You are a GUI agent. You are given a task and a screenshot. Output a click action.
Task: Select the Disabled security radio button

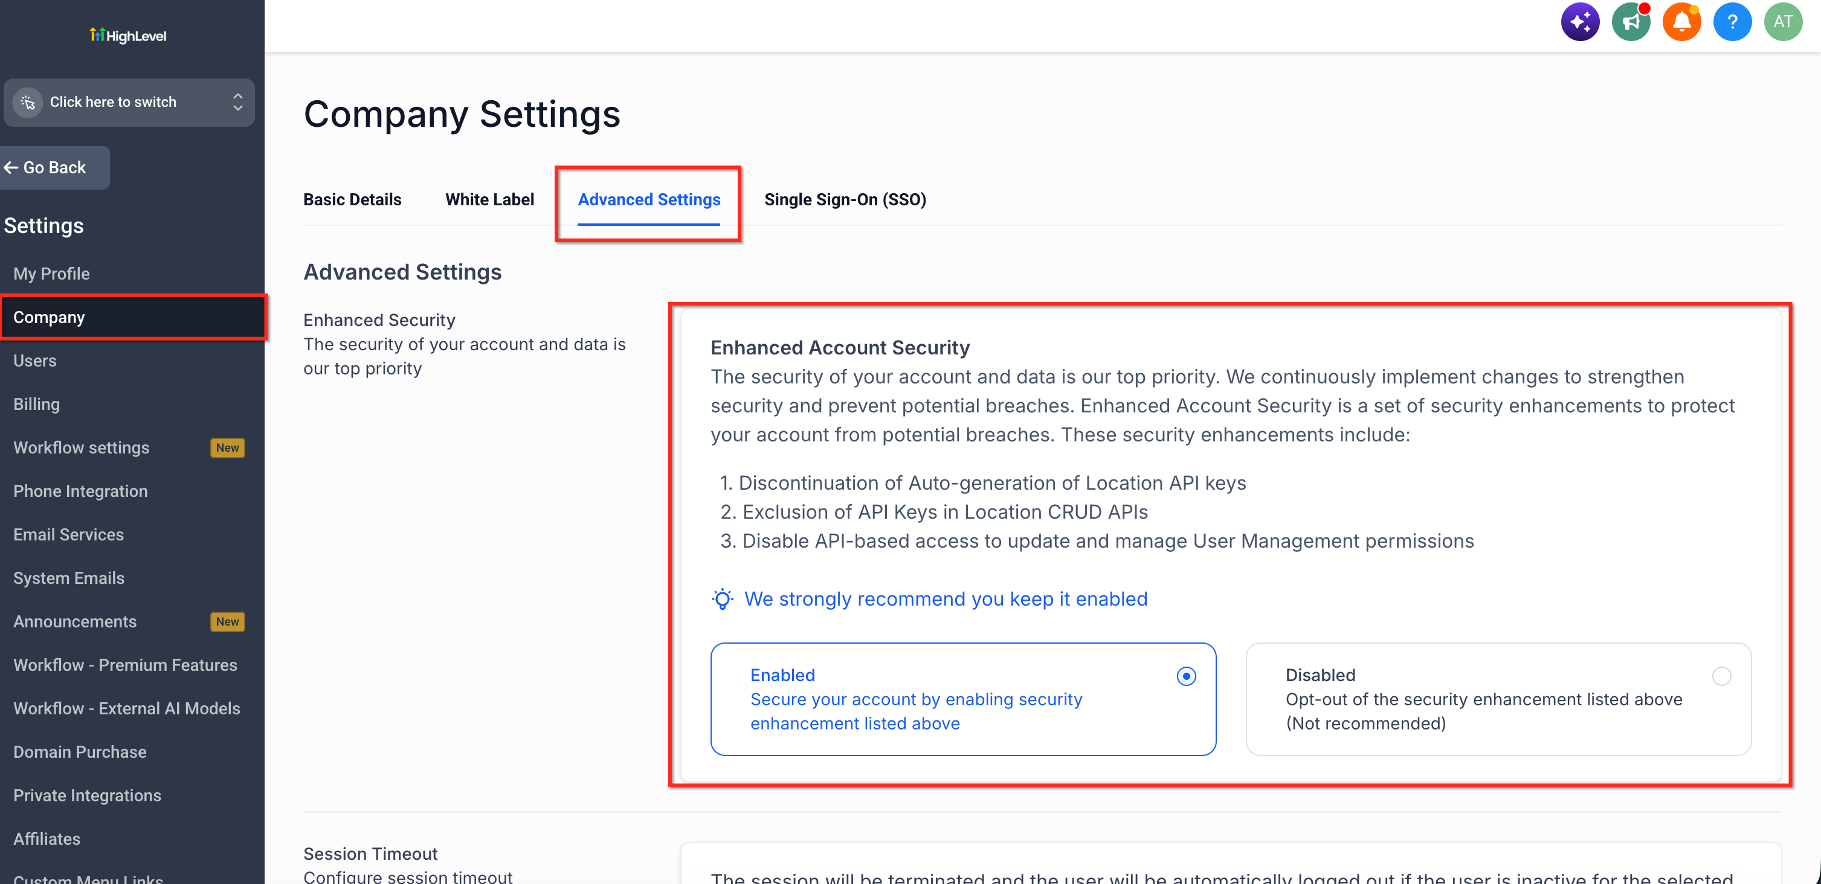(1721, 676)
